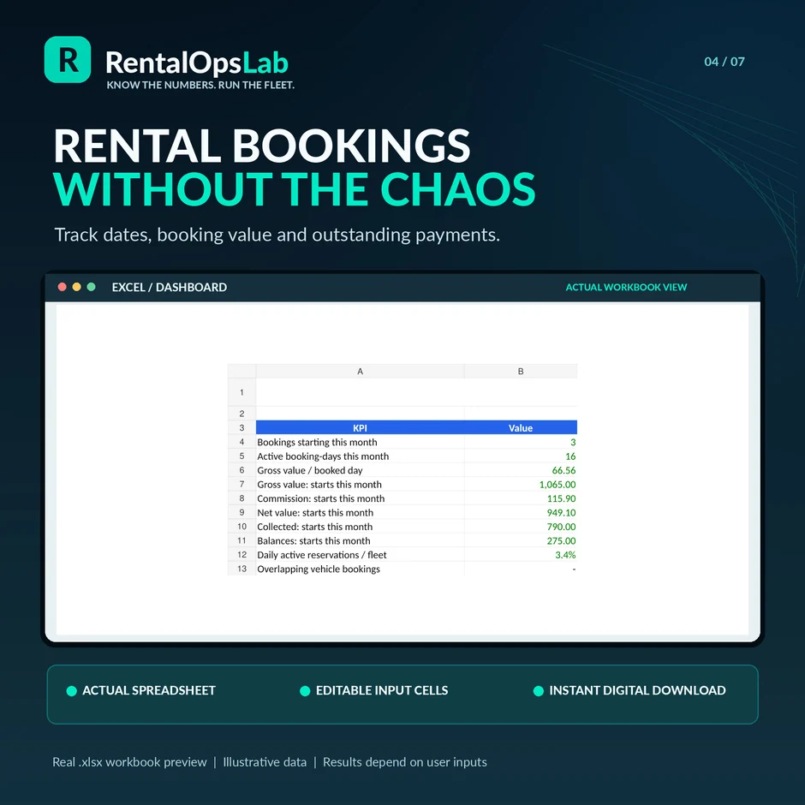Click 'Collected: starts this month' cell
Screen dimensions: 805x805
(x=360, y=527)
